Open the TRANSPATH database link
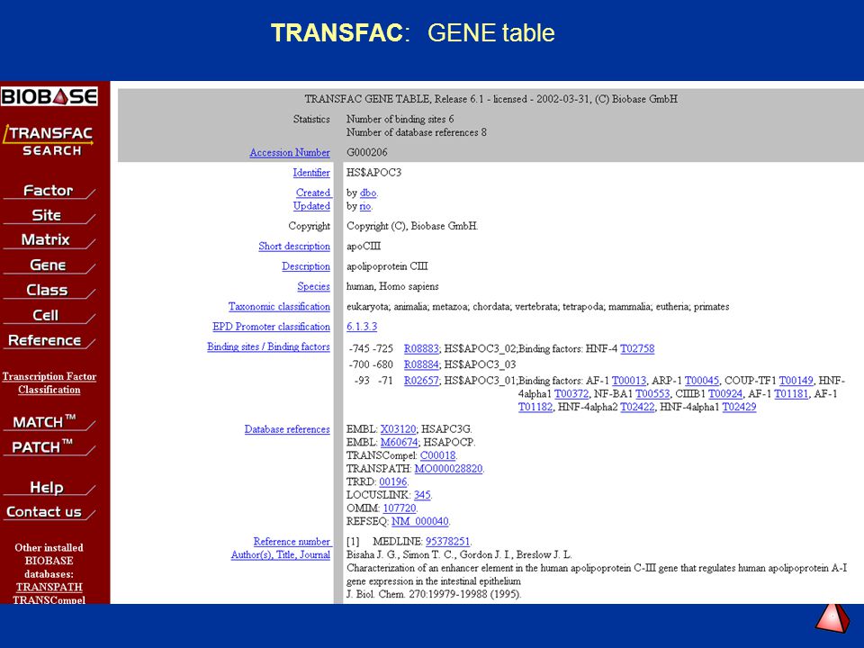Image resolution: width=864 pixels, height=648 pixels. [x=49, y=587]
